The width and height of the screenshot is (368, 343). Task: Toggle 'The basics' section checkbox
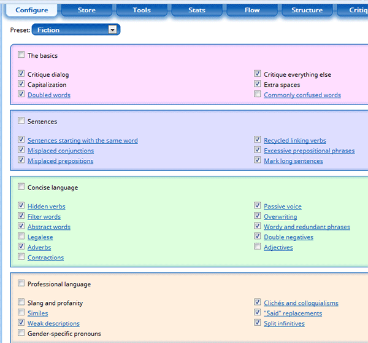point(21,55)
